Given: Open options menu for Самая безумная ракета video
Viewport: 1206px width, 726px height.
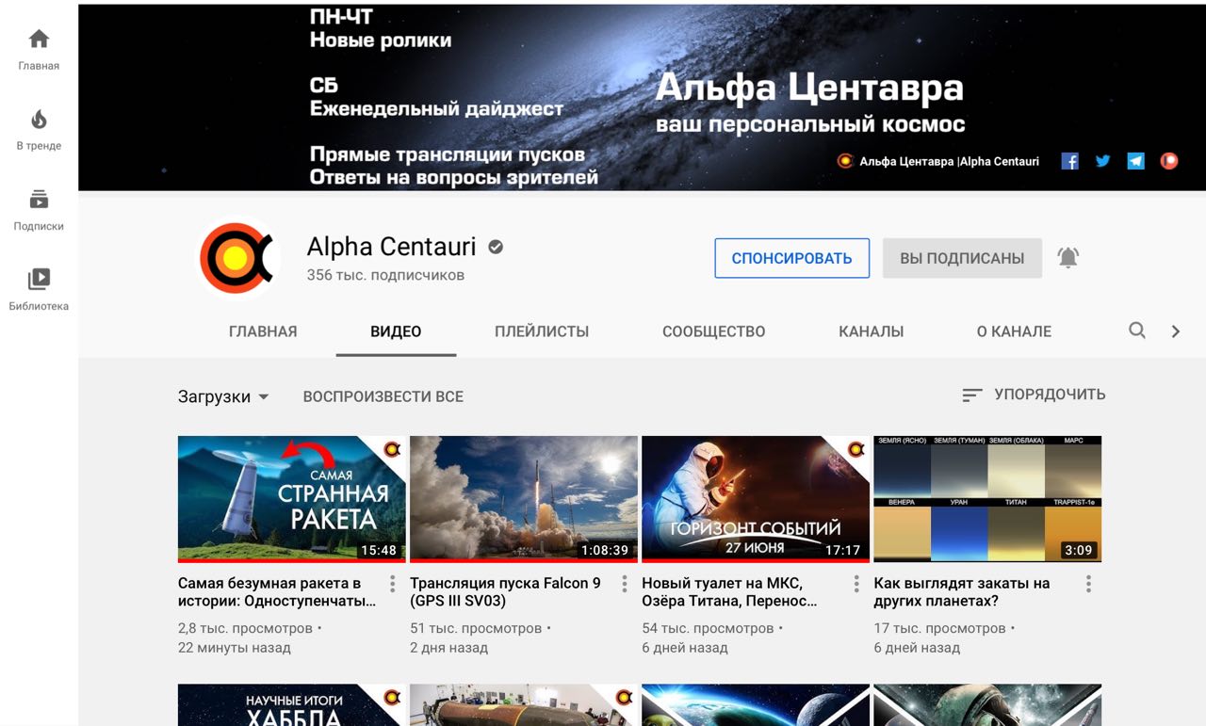Looking at the screenshot, I should (393, 585).
